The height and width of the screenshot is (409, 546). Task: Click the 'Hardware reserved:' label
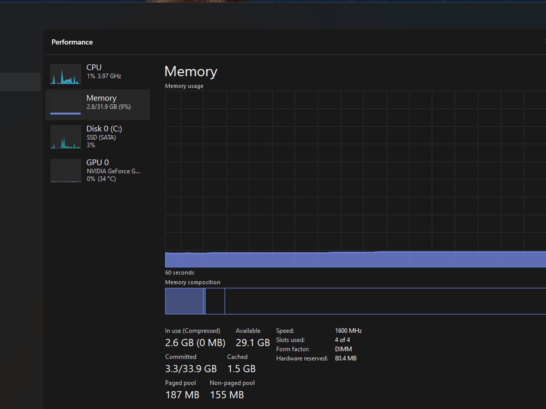pyautogui.click(x=302, y=358)
